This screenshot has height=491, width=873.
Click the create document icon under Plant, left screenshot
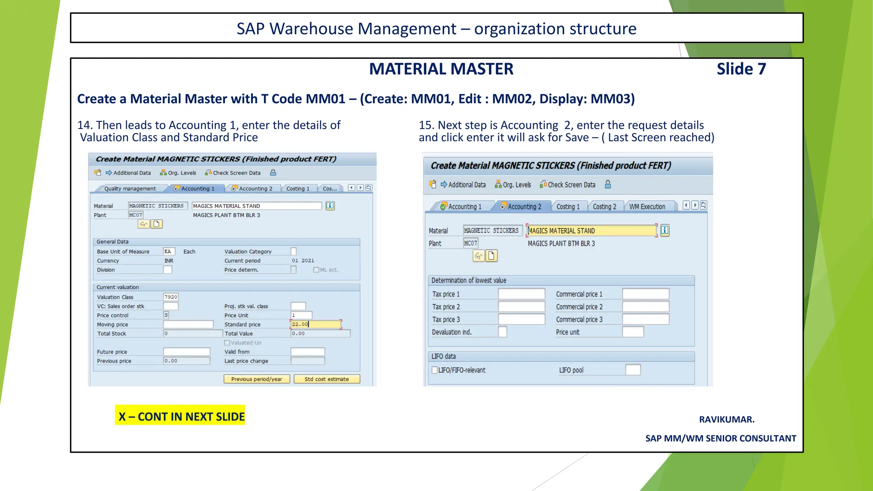157,224
